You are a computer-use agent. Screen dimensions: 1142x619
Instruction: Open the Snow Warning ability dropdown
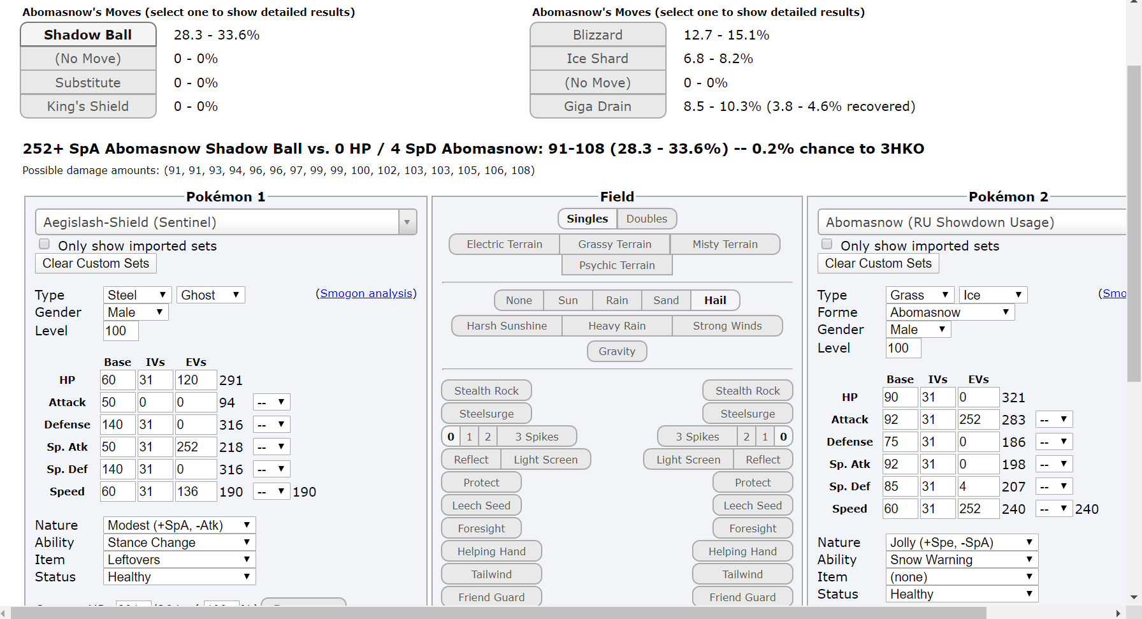pyautogui.click(x=962, y=559)
